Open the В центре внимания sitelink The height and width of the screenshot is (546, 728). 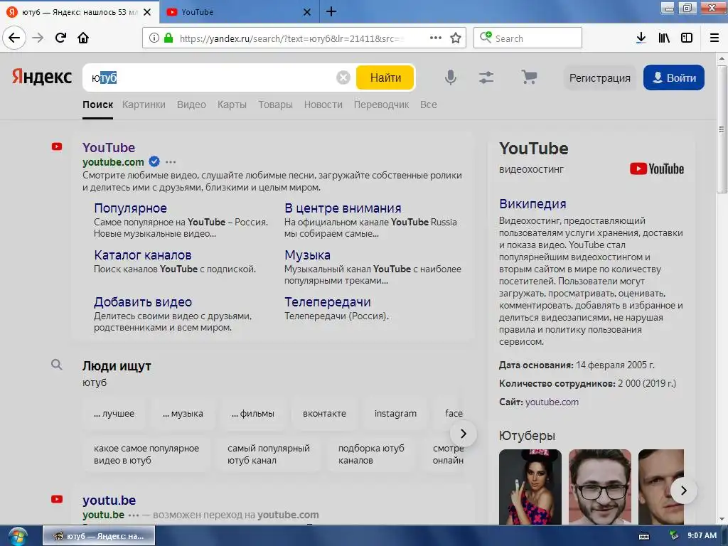(x=343, y=208)
